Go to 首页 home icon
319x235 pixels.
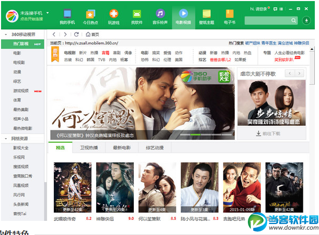pyautogui.click(x=88, y=34)
